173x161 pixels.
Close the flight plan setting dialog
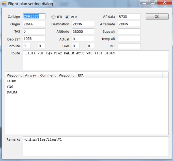[x=164, y=2]
